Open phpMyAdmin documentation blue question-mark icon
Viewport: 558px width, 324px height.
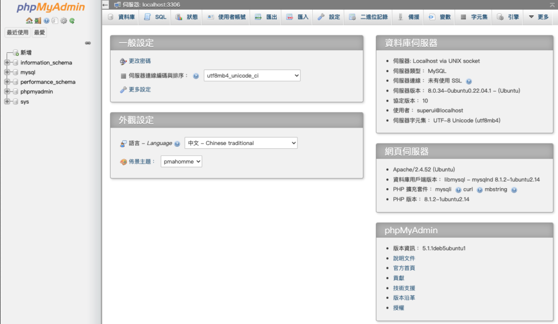(46, 21)
